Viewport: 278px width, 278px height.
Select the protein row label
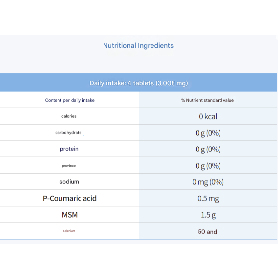[69, 149]
